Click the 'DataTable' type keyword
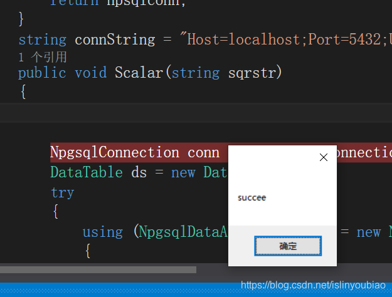 (87, 172)
